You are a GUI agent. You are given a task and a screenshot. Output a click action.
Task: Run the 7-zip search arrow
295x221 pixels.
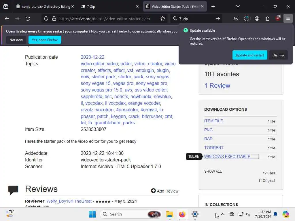coord(218,19)
